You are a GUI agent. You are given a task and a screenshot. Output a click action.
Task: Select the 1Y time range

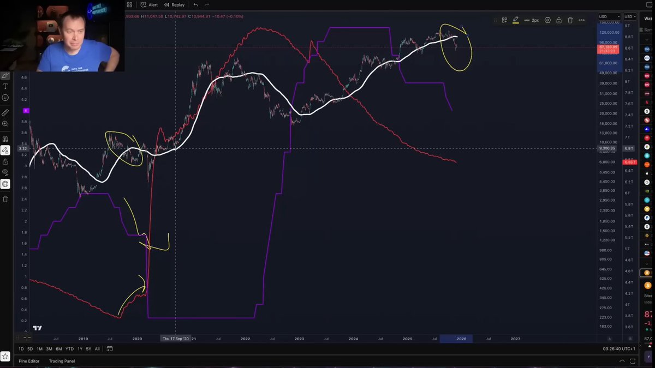pos(80,349)
